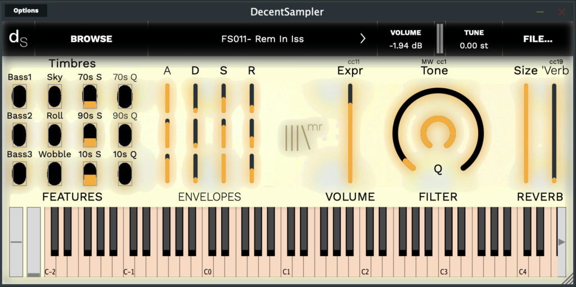Set the middle row Decay slider
The height and width of the screenshot is (287, 576).
(195, 133)
